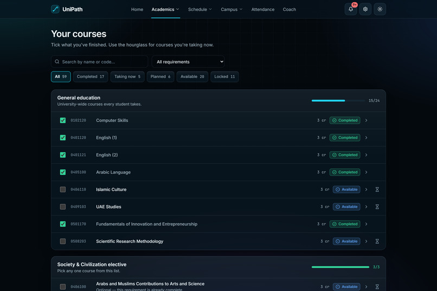Open the Attendance page
This screenshot has height=291, width=437.
[x=263, y=9]
